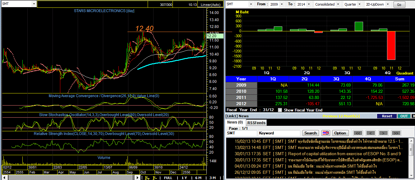Select the 3M chart range
415x180 pixels.
(213, 178)
